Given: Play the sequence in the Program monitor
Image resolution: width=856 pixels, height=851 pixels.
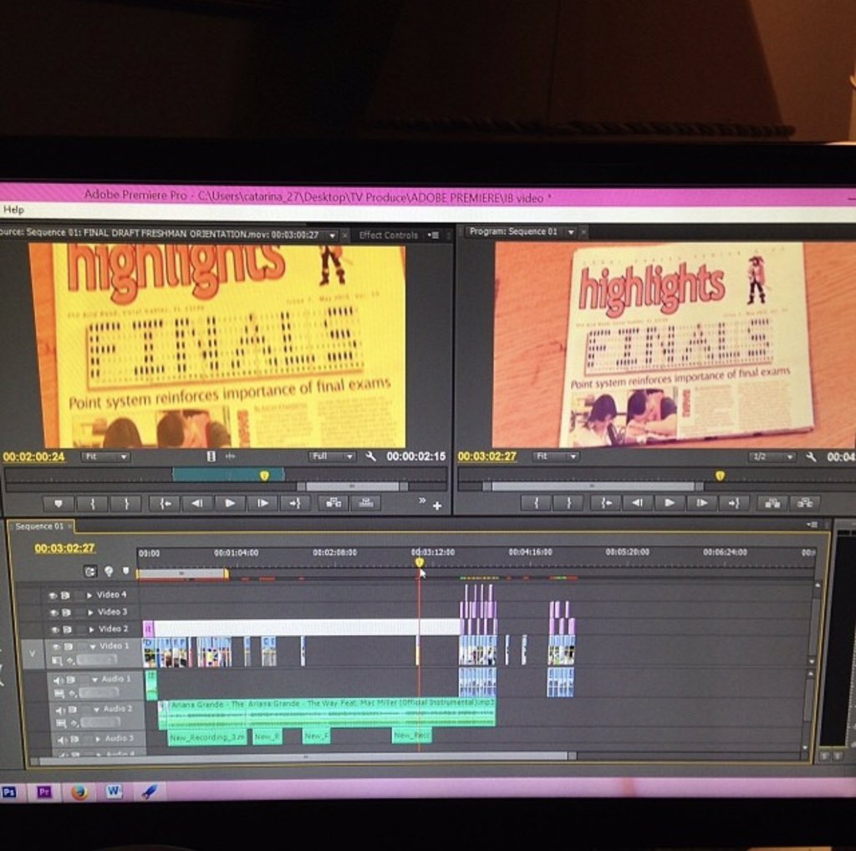Looking at the screenshot, I should 670,503.
